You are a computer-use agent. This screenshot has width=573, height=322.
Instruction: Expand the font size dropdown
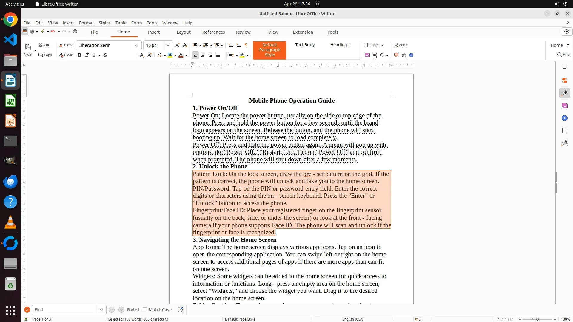(x=168, y=45)
